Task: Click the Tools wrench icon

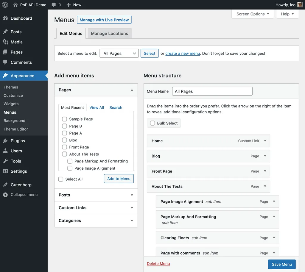Action: click(x=5, y=161)
